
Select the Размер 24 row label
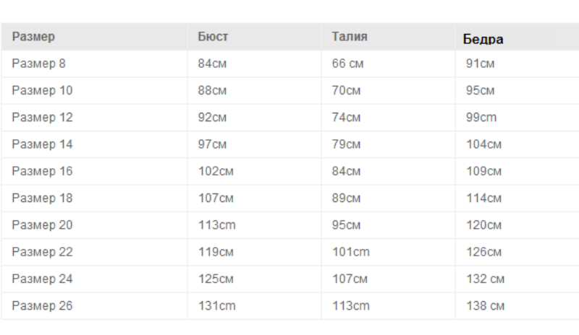coord(42,279)
